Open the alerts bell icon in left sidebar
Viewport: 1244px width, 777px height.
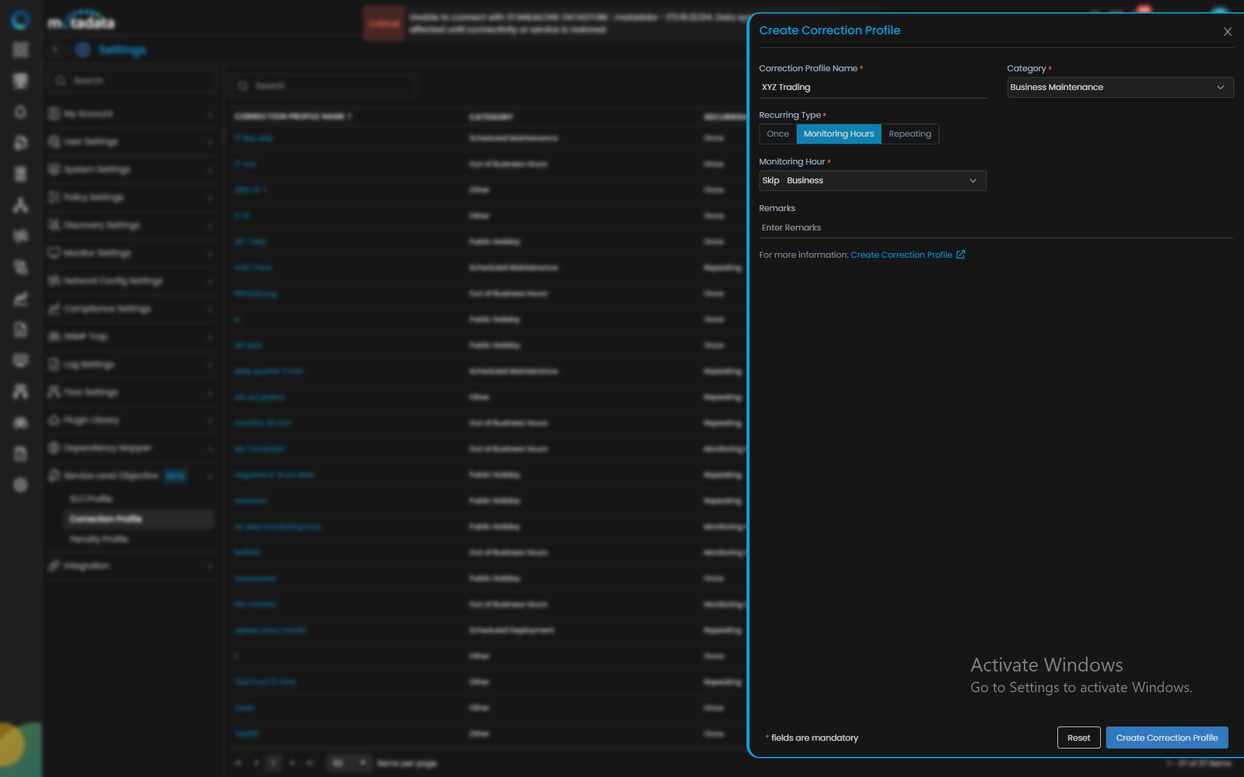click(21, 111)
